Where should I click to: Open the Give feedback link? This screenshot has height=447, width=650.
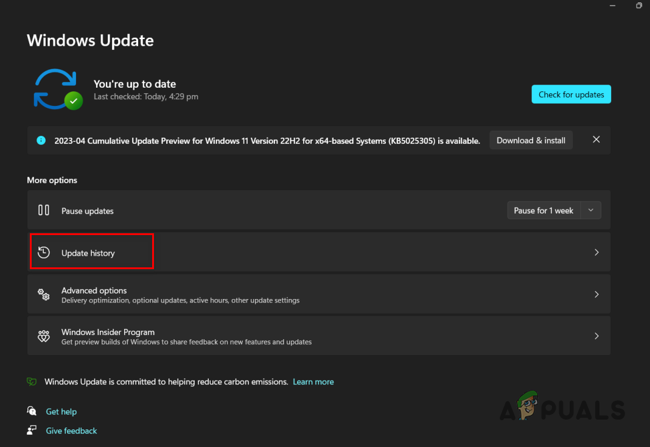(x=71, y=431)
